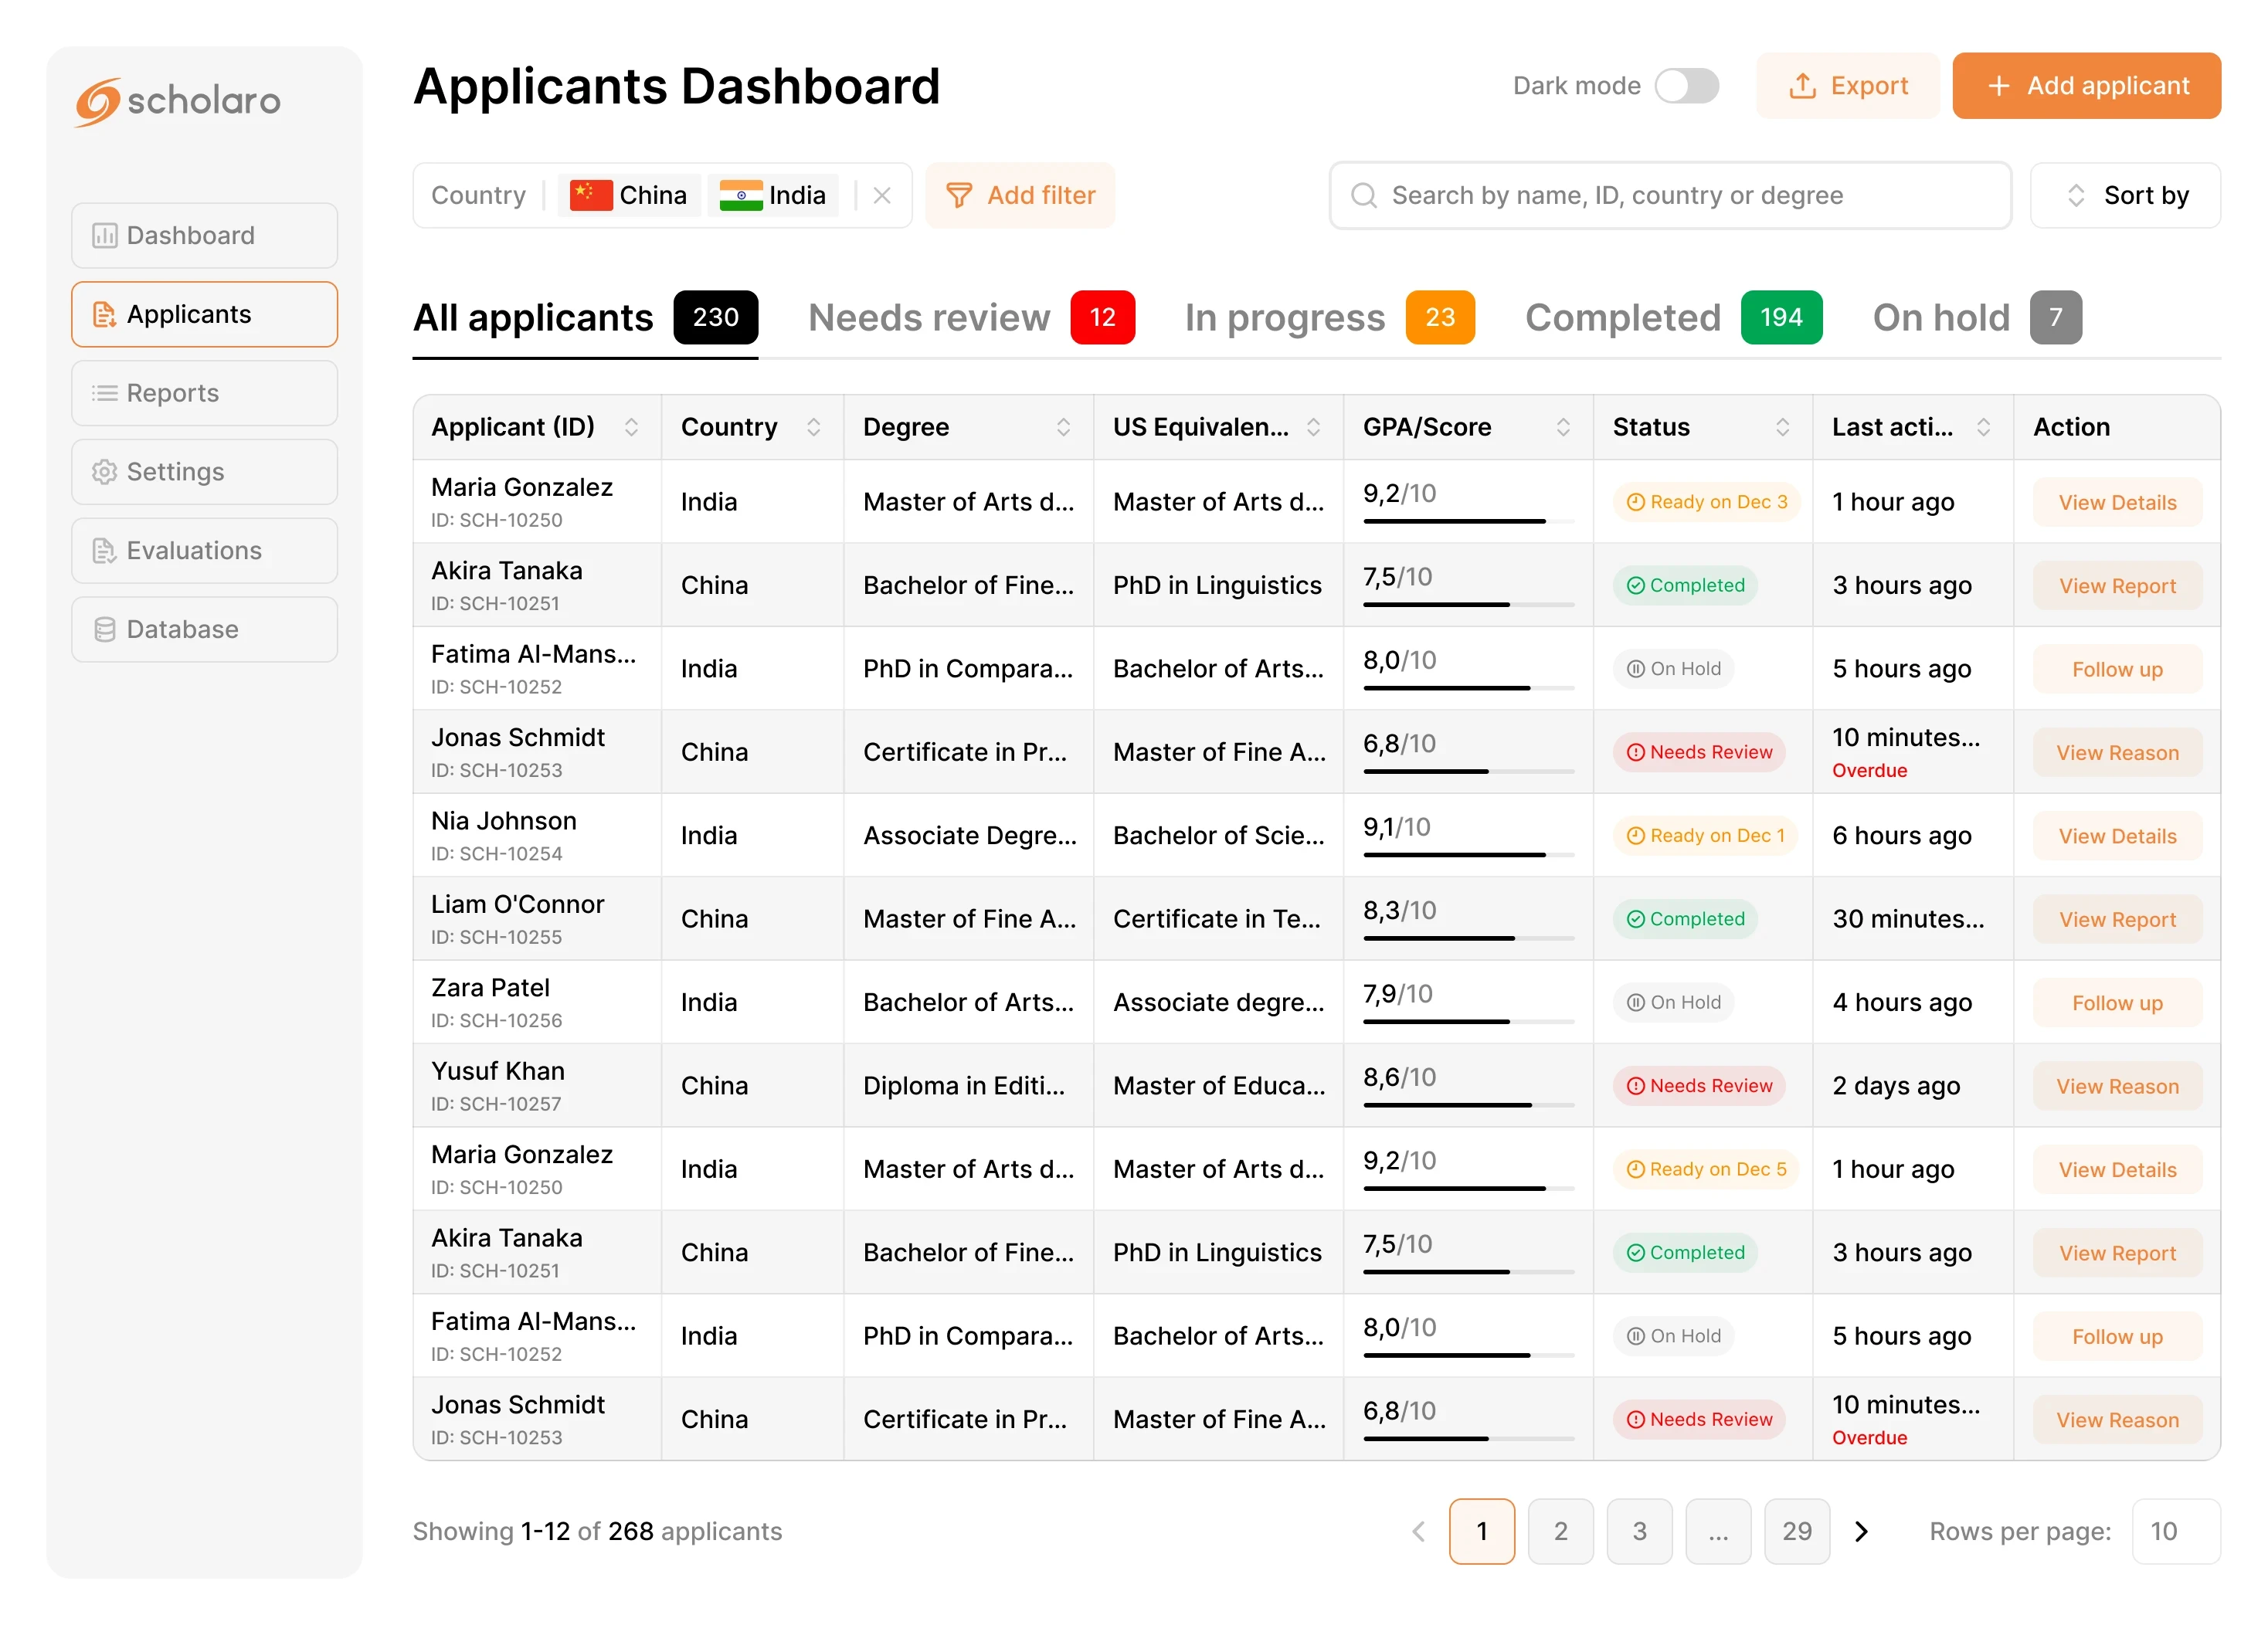Click the Settings gear icon in sidebar
Screen dimensions: 2268x1625
(104, 472)
